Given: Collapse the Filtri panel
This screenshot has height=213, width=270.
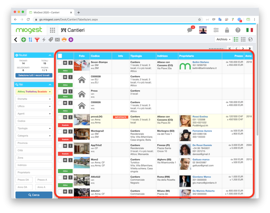Looking at the screenshot, I should coord(50,85).
